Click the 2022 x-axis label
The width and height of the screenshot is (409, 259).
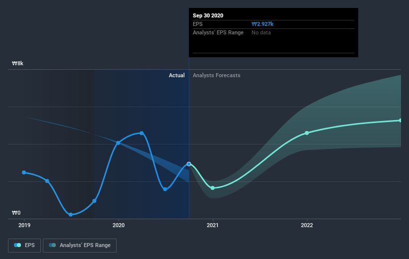pyautogui.click(x=307, y=225)
